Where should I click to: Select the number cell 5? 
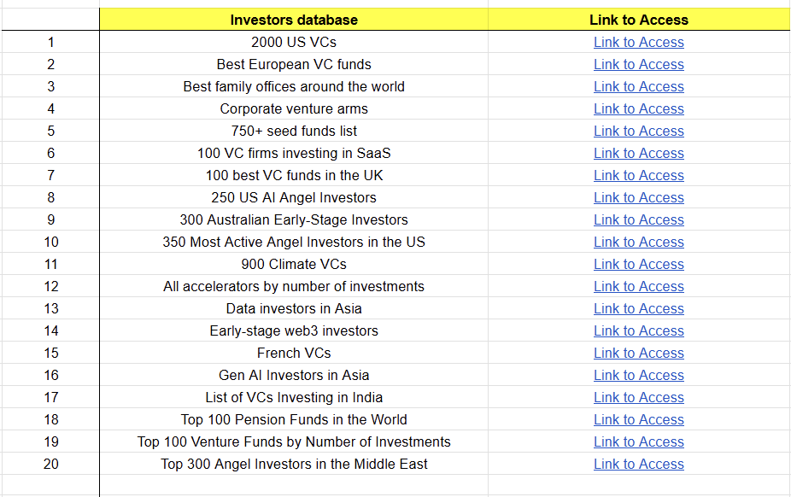(x=50, y=131)
